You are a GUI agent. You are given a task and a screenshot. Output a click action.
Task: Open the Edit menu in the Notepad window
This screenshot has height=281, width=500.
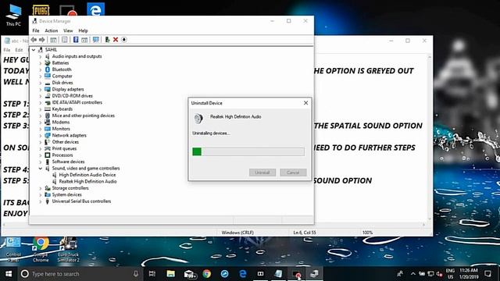click(19, 50)
